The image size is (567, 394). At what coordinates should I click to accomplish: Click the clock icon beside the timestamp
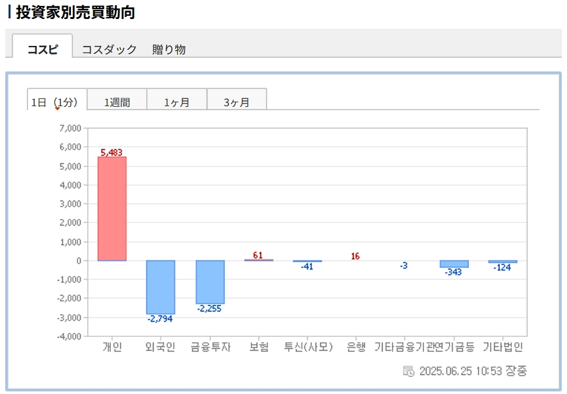[x=408, y=371]
